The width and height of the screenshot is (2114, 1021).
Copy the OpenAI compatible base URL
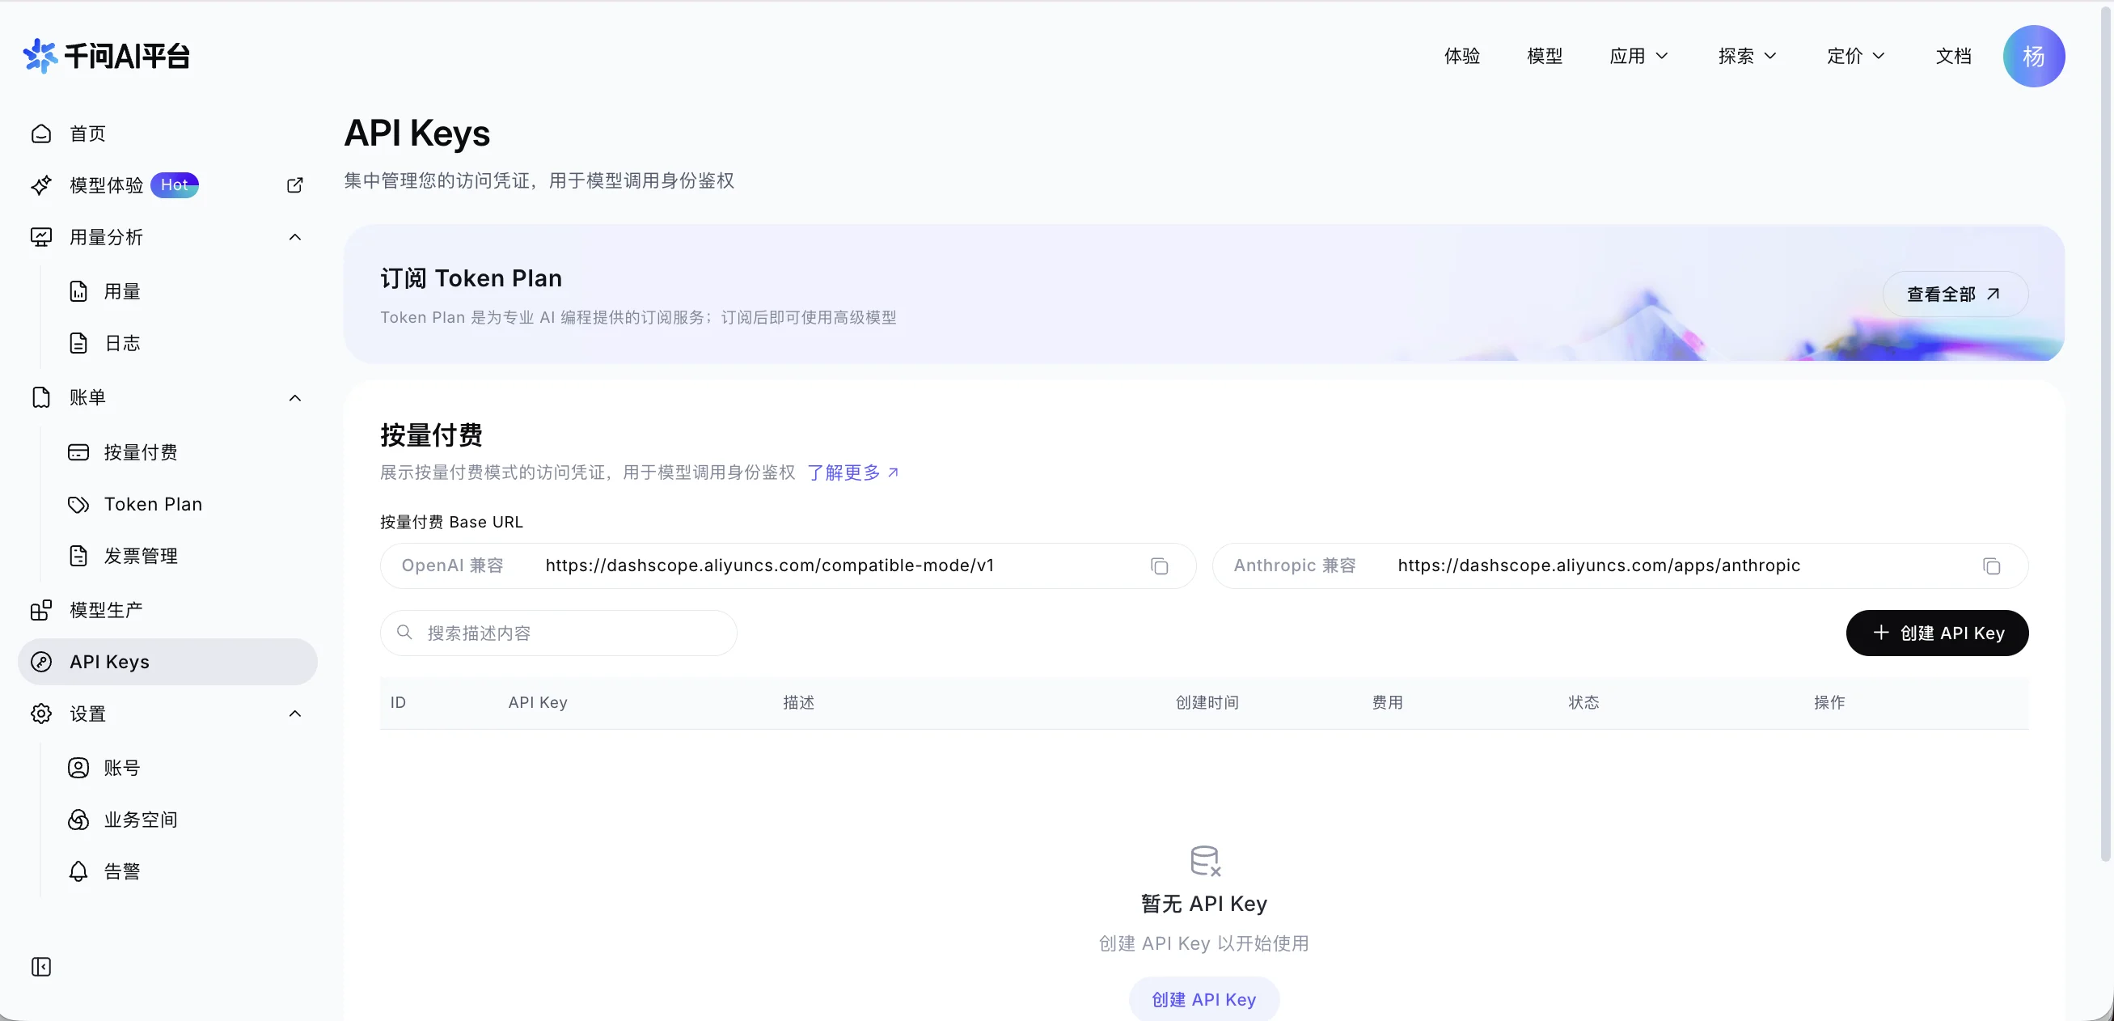[1159, 566]
